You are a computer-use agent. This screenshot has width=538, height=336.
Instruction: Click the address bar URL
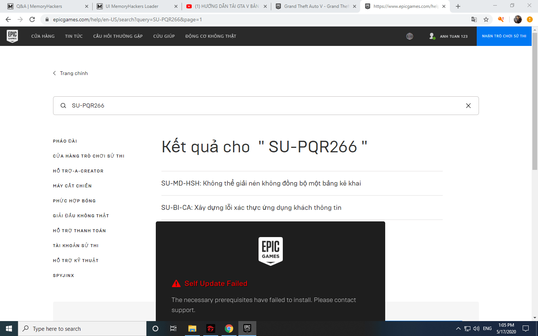(x=127, y=19)
